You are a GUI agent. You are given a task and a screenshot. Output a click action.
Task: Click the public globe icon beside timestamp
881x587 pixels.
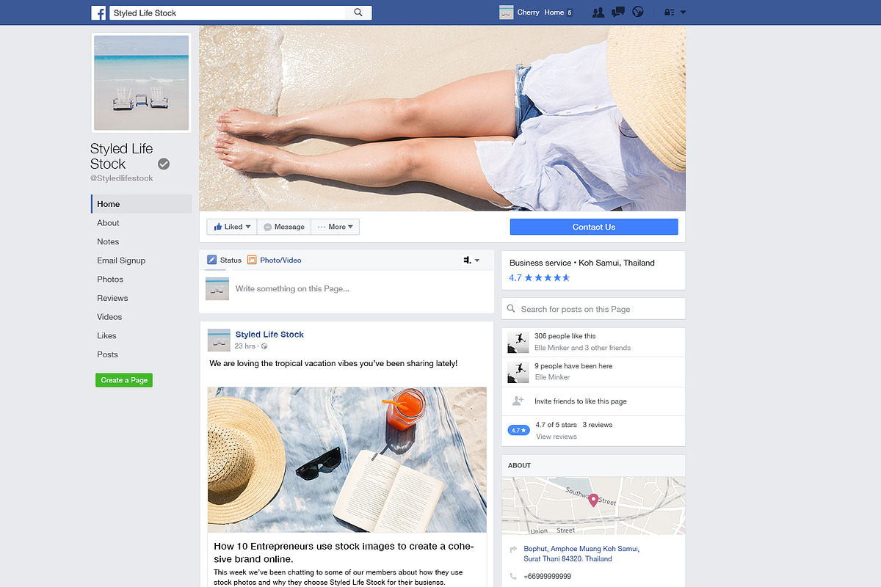[x=264, y=346]
